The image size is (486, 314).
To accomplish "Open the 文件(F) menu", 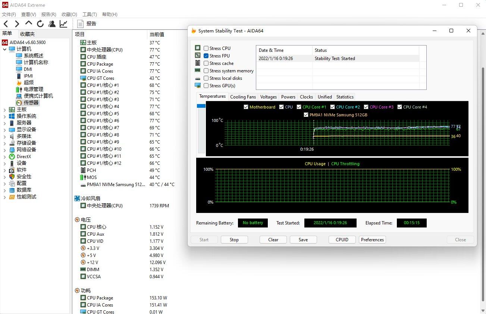I will point(9,15).
